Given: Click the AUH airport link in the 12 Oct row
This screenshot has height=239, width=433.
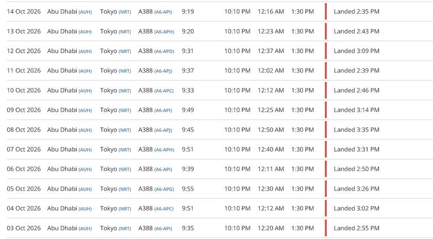Looking at the screenshot, I should (85, 52).
